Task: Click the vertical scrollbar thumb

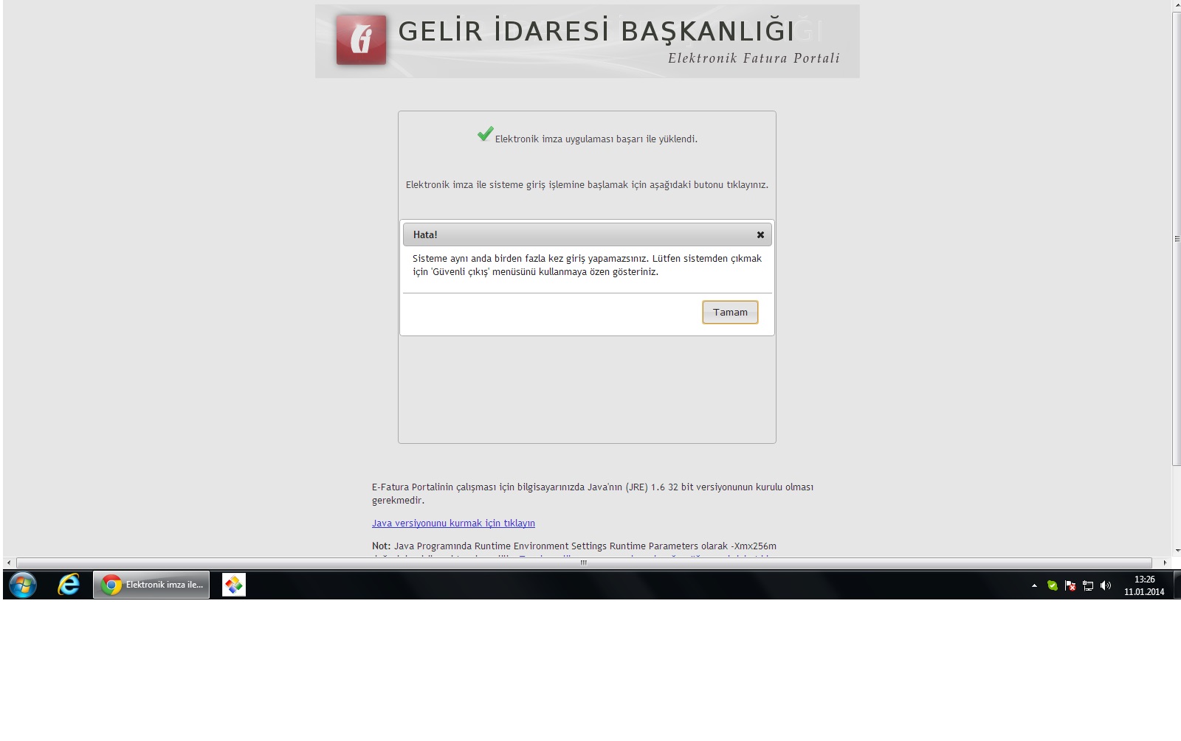Action: coord(1176,238)
